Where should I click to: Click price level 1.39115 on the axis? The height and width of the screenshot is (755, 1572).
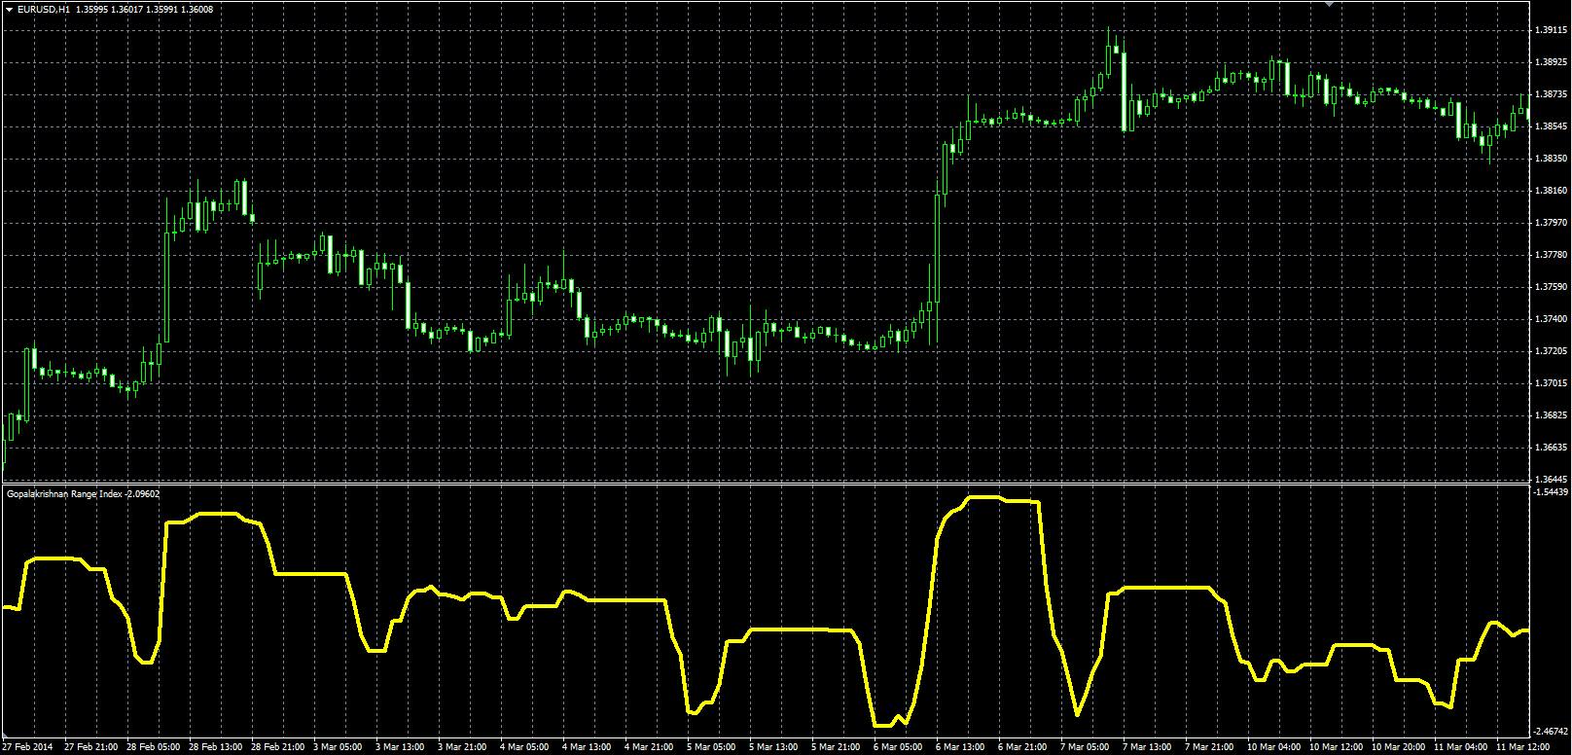(x=1551, y=30)
